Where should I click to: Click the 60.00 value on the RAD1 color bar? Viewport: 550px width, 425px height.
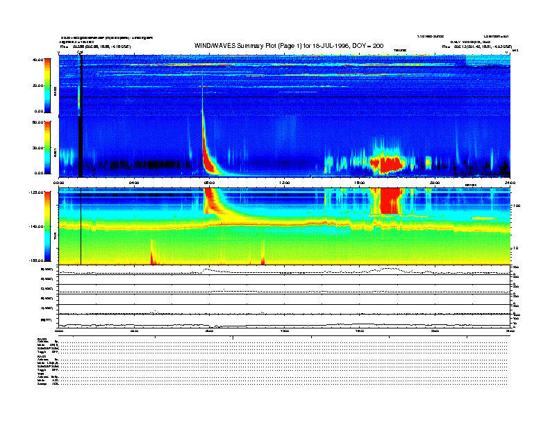coord(38,122)
